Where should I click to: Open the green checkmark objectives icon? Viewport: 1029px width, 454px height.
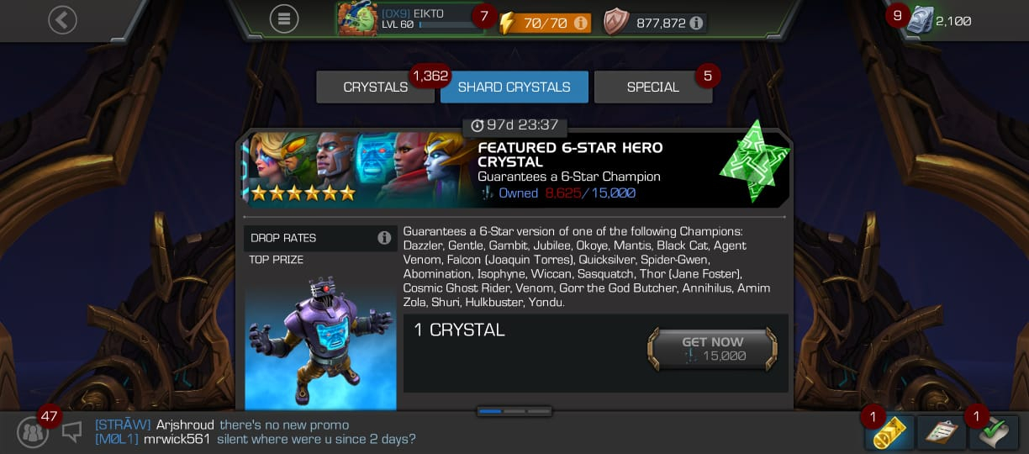click(993, 432)
